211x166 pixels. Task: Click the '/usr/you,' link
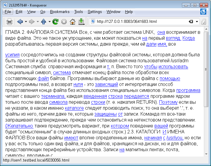coord(175,138)
